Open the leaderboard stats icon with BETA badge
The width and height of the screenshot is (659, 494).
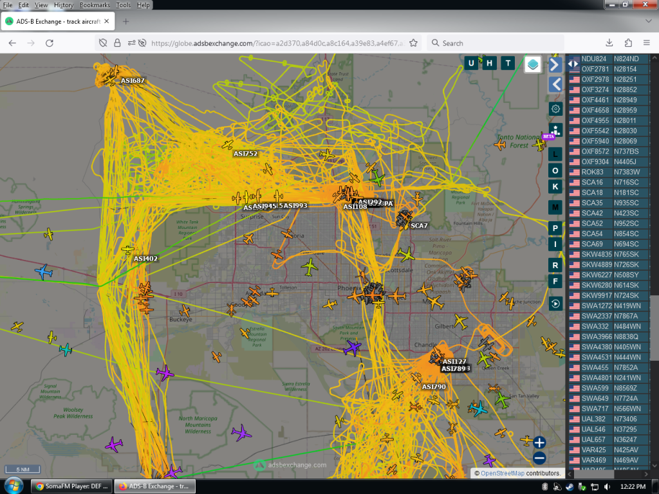pos(555,130)
